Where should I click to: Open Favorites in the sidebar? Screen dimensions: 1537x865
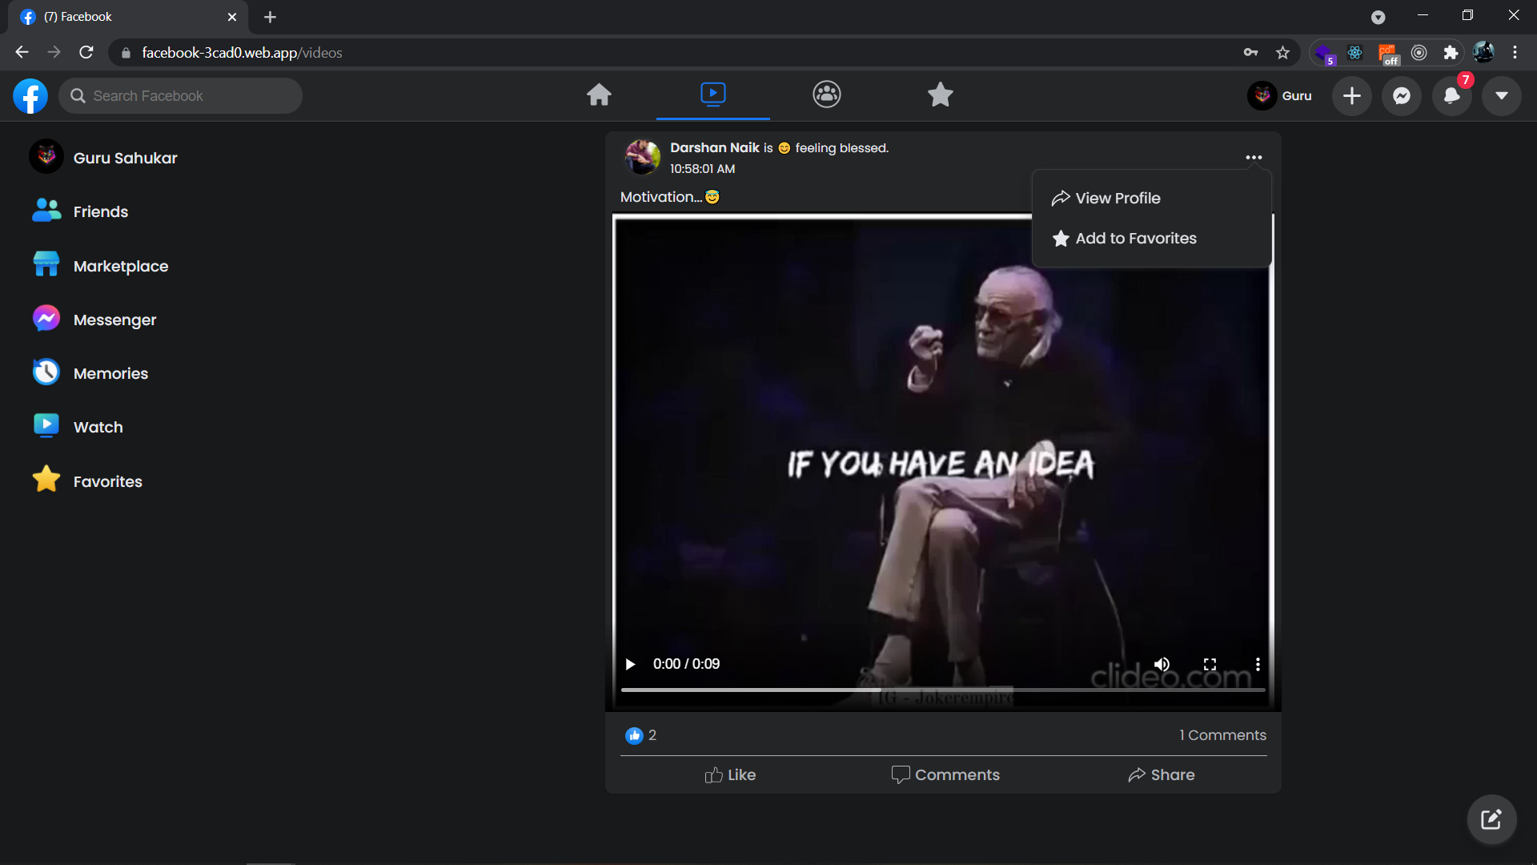(87, 481)
